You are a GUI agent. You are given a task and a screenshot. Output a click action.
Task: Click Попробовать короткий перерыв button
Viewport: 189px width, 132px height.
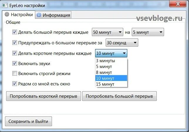(x=43, y=96)
